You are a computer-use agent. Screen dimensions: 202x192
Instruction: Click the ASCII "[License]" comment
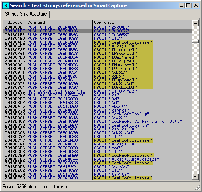[115, 50]
